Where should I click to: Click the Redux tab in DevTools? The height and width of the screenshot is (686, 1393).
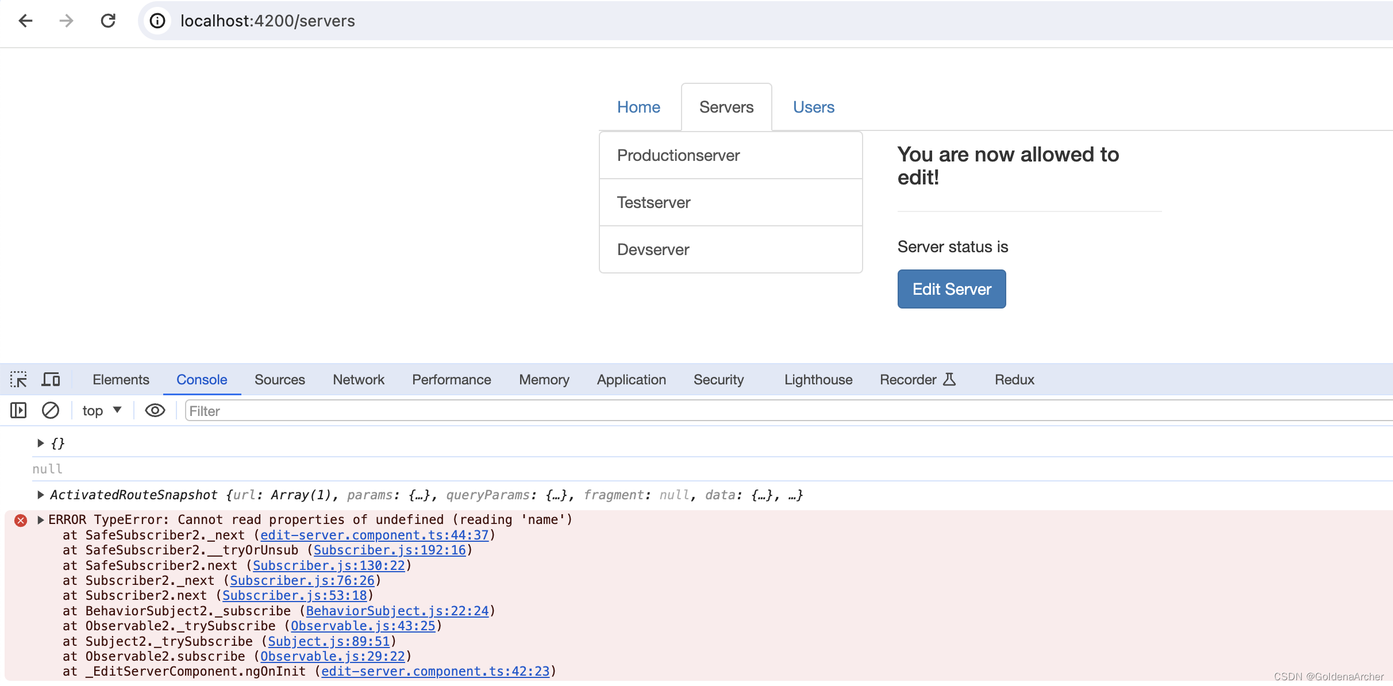coord(1014,380)
